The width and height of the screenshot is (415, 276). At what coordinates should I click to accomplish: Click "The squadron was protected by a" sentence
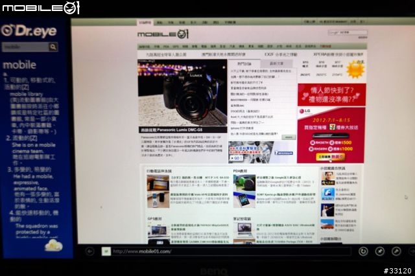click(36, 229)
